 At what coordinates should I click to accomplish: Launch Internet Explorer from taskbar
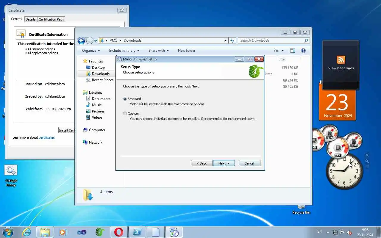tap(27, 232)
